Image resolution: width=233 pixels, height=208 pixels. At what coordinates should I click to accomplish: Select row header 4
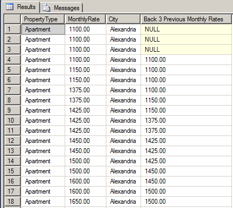(12, 60)
